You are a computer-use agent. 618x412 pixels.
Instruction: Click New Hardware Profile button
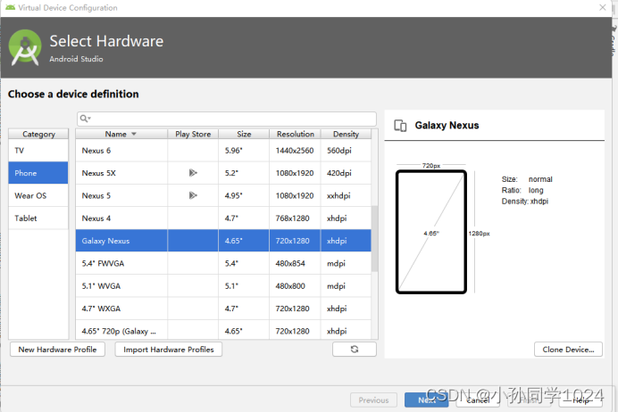(x=57, y=350)
